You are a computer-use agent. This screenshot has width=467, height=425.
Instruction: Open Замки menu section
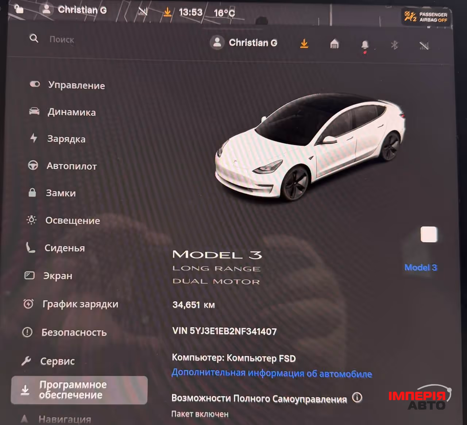tap(52, 193)
